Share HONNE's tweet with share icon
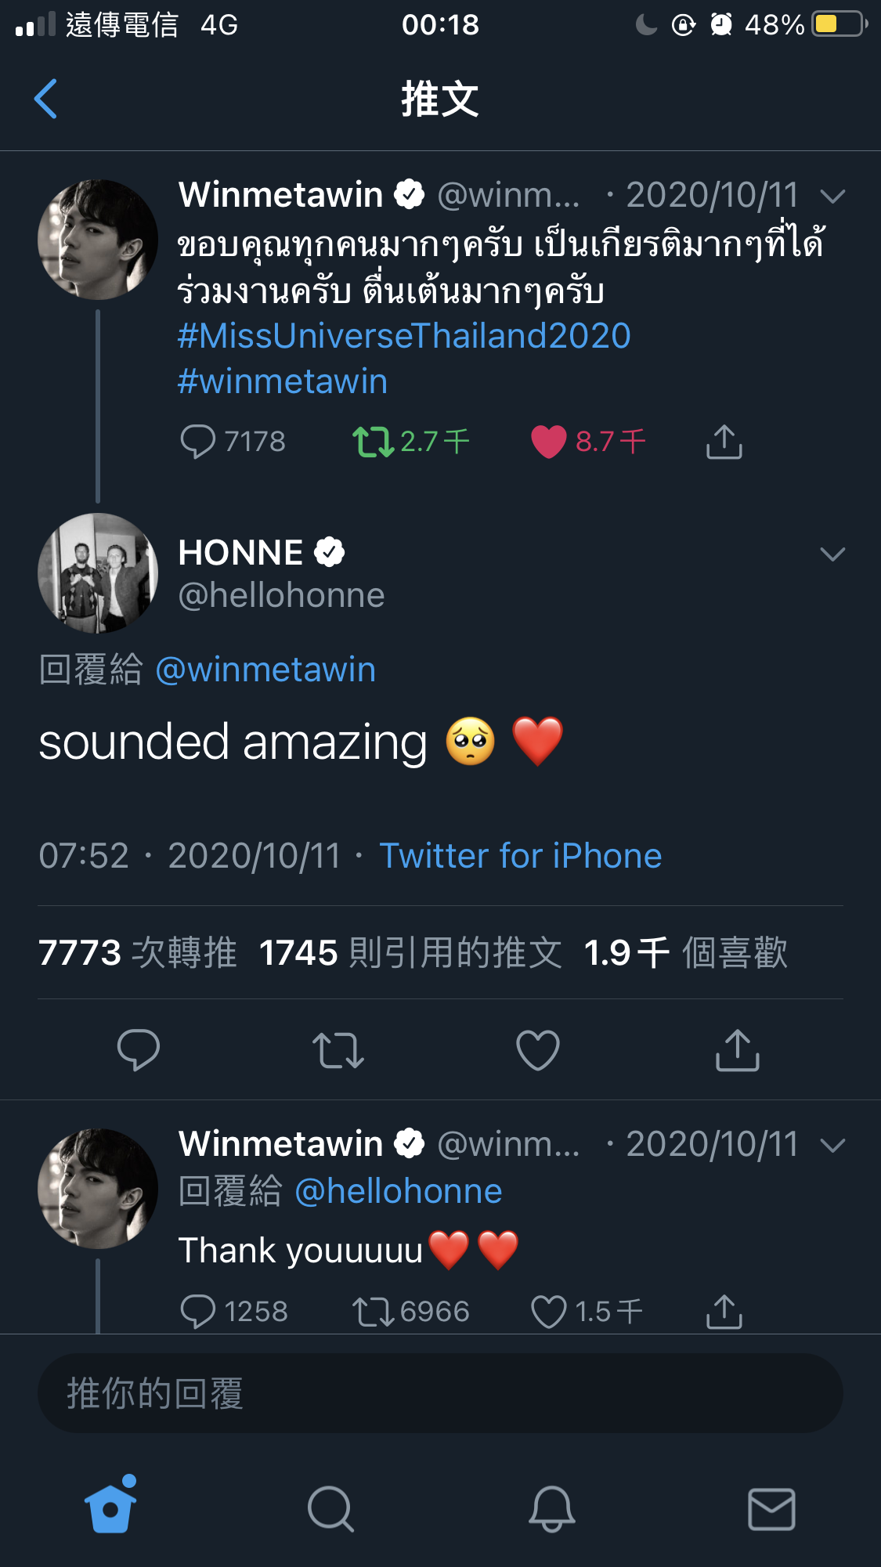The width and height of the screenshot is (881, 1567). tap(738, 1049)
